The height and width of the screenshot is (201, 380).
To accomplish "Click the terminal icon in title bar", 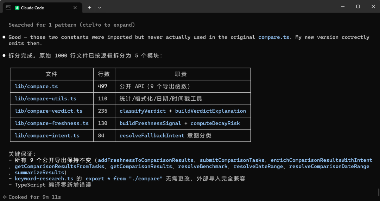I will click(8, 8).
